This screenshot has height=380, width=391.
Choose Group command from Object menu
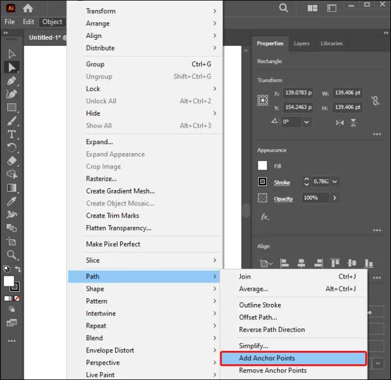click(x=144, y=64)
